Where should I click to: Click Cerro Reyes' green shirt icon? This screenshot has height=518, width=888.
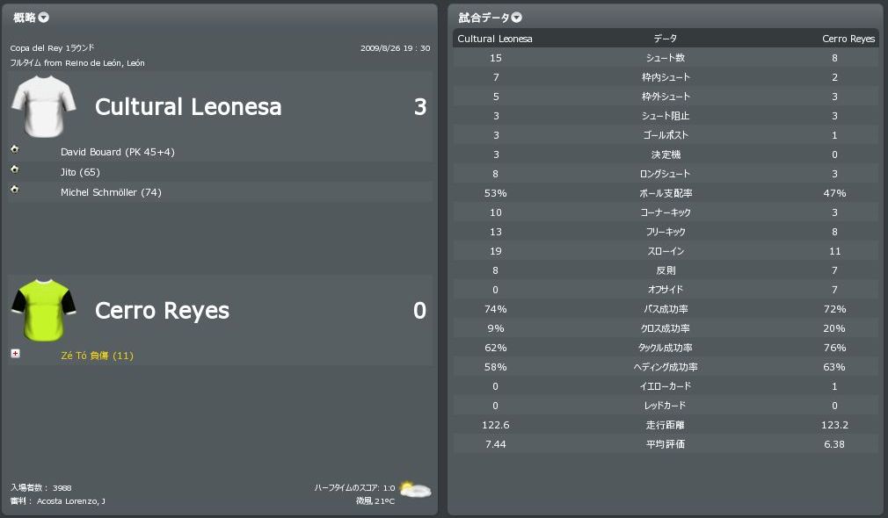point(44,310)
